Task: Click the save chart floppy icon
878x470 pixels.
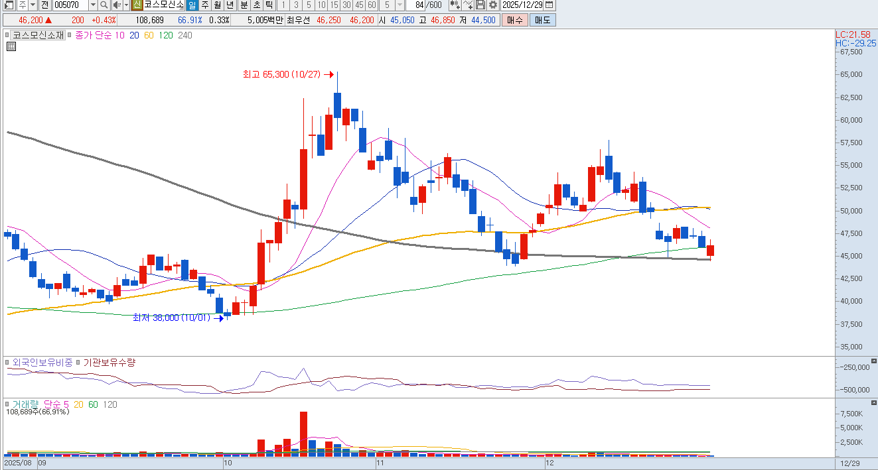Action: pos(480,5)
